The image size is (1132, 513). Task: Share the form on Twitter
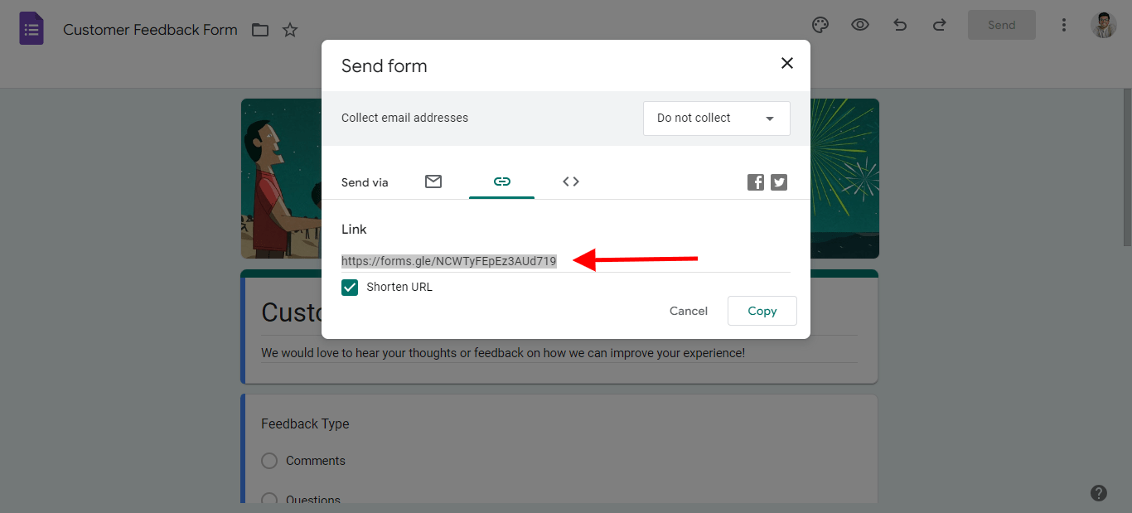(778, 181)
